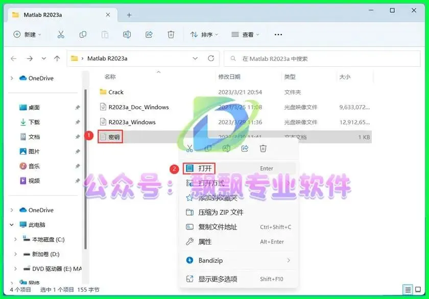Click the context menu Cut scissors icon
Viewport: 429px width, 299px height.
[x=189, y=148]
